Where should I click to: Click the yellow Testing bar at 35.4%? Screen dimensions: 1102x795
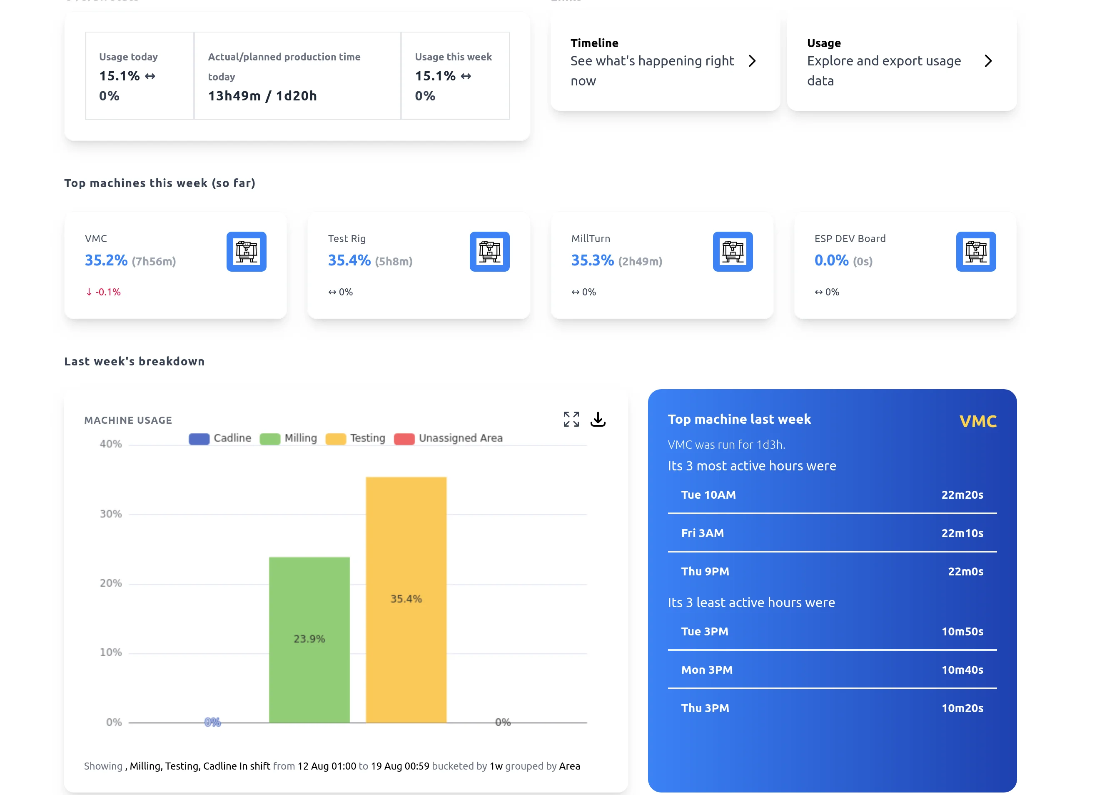click(406, 599)
